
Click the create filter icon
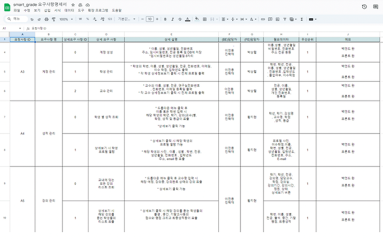coord(285,19)
